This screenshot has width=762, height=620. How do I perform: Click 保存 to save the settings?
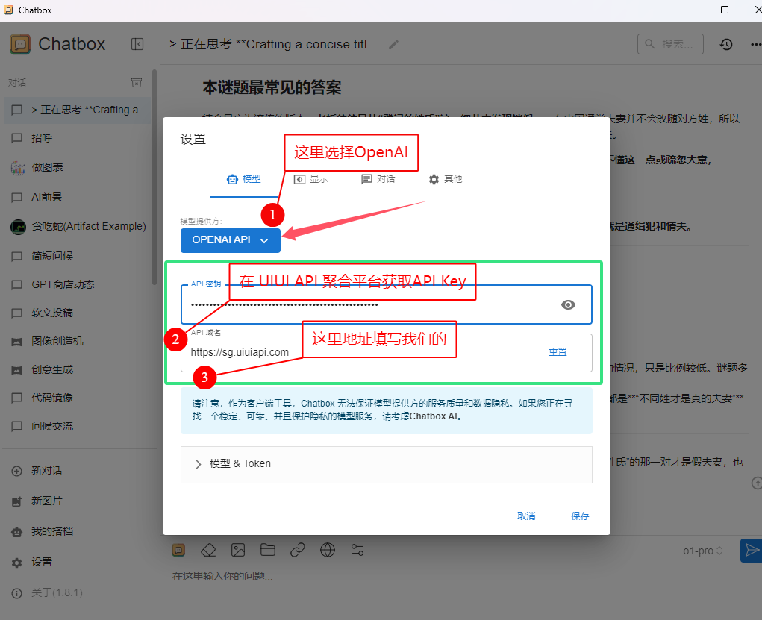click(x=580, y=516)
